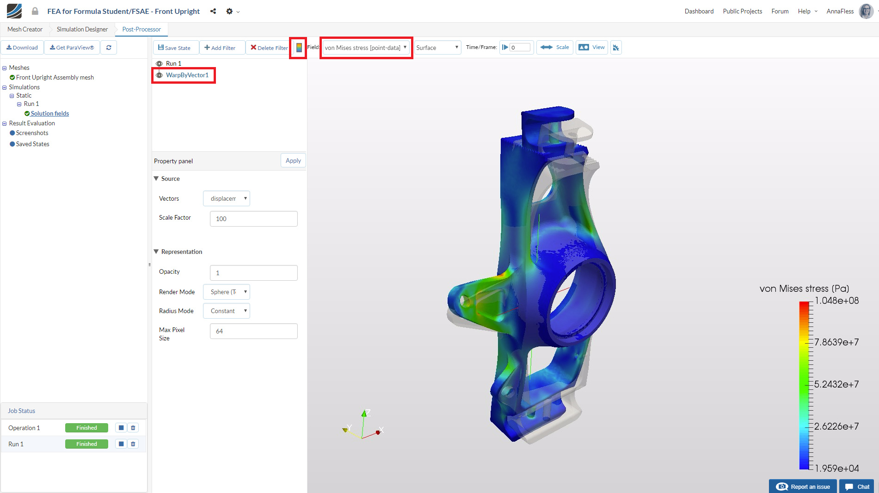The height and width of the screenshot is (493, 879).
Task: Click the XYZ orientation axes widget
Action: tap(363, 425)
